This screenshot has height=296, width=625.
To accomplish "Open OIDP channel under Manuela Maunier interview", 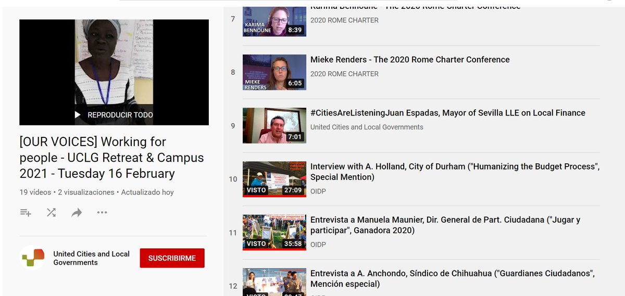I will [x=318, y=244].
